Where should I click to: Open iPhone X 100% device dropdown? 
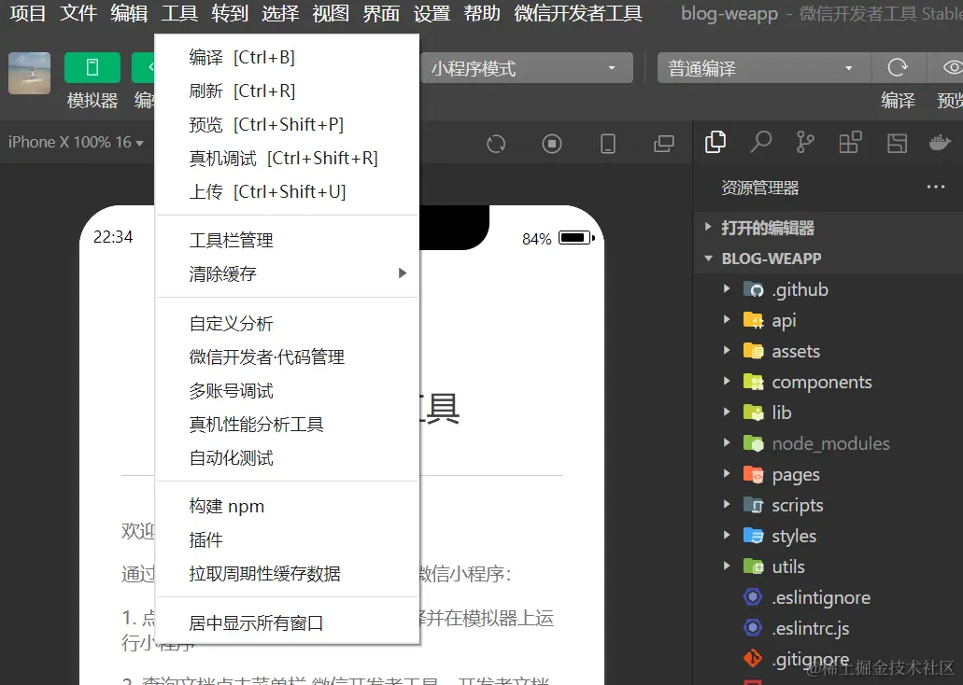pyautogui.click(x=76, y=143)
